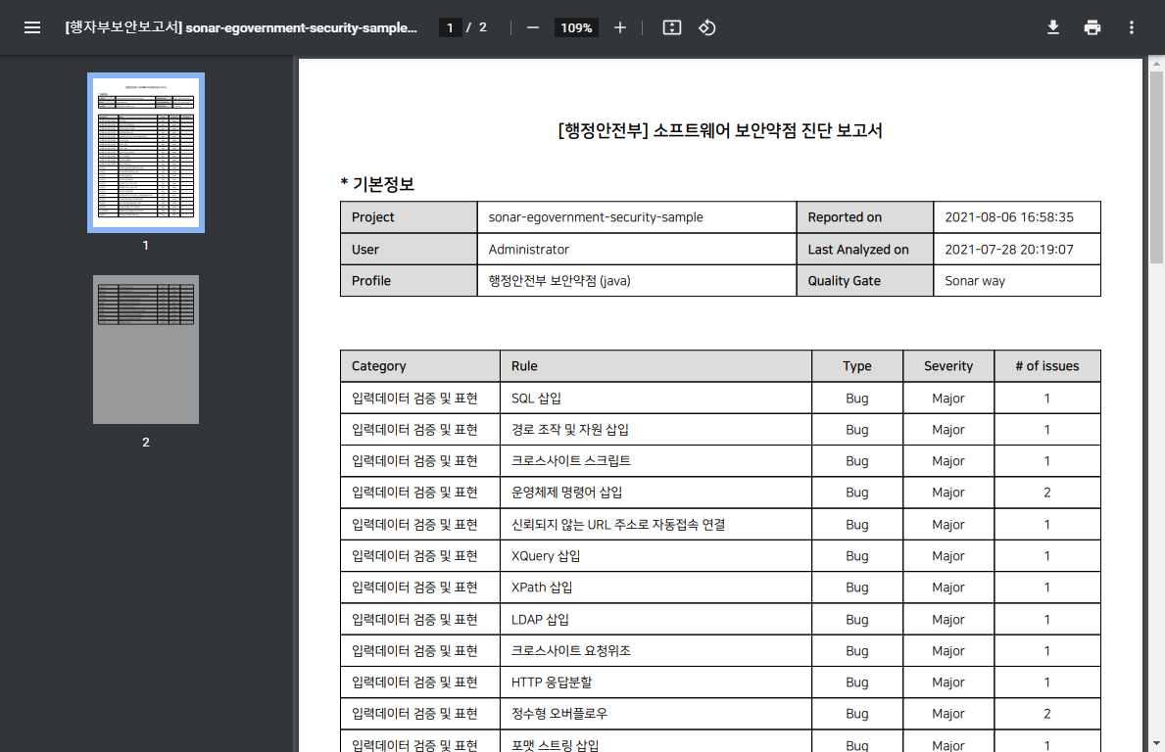Click the '2021-07-28 20:19:07' date cell
Image resolution: width=1165 pixels, height=752 pixels.
coord(1017,250)
